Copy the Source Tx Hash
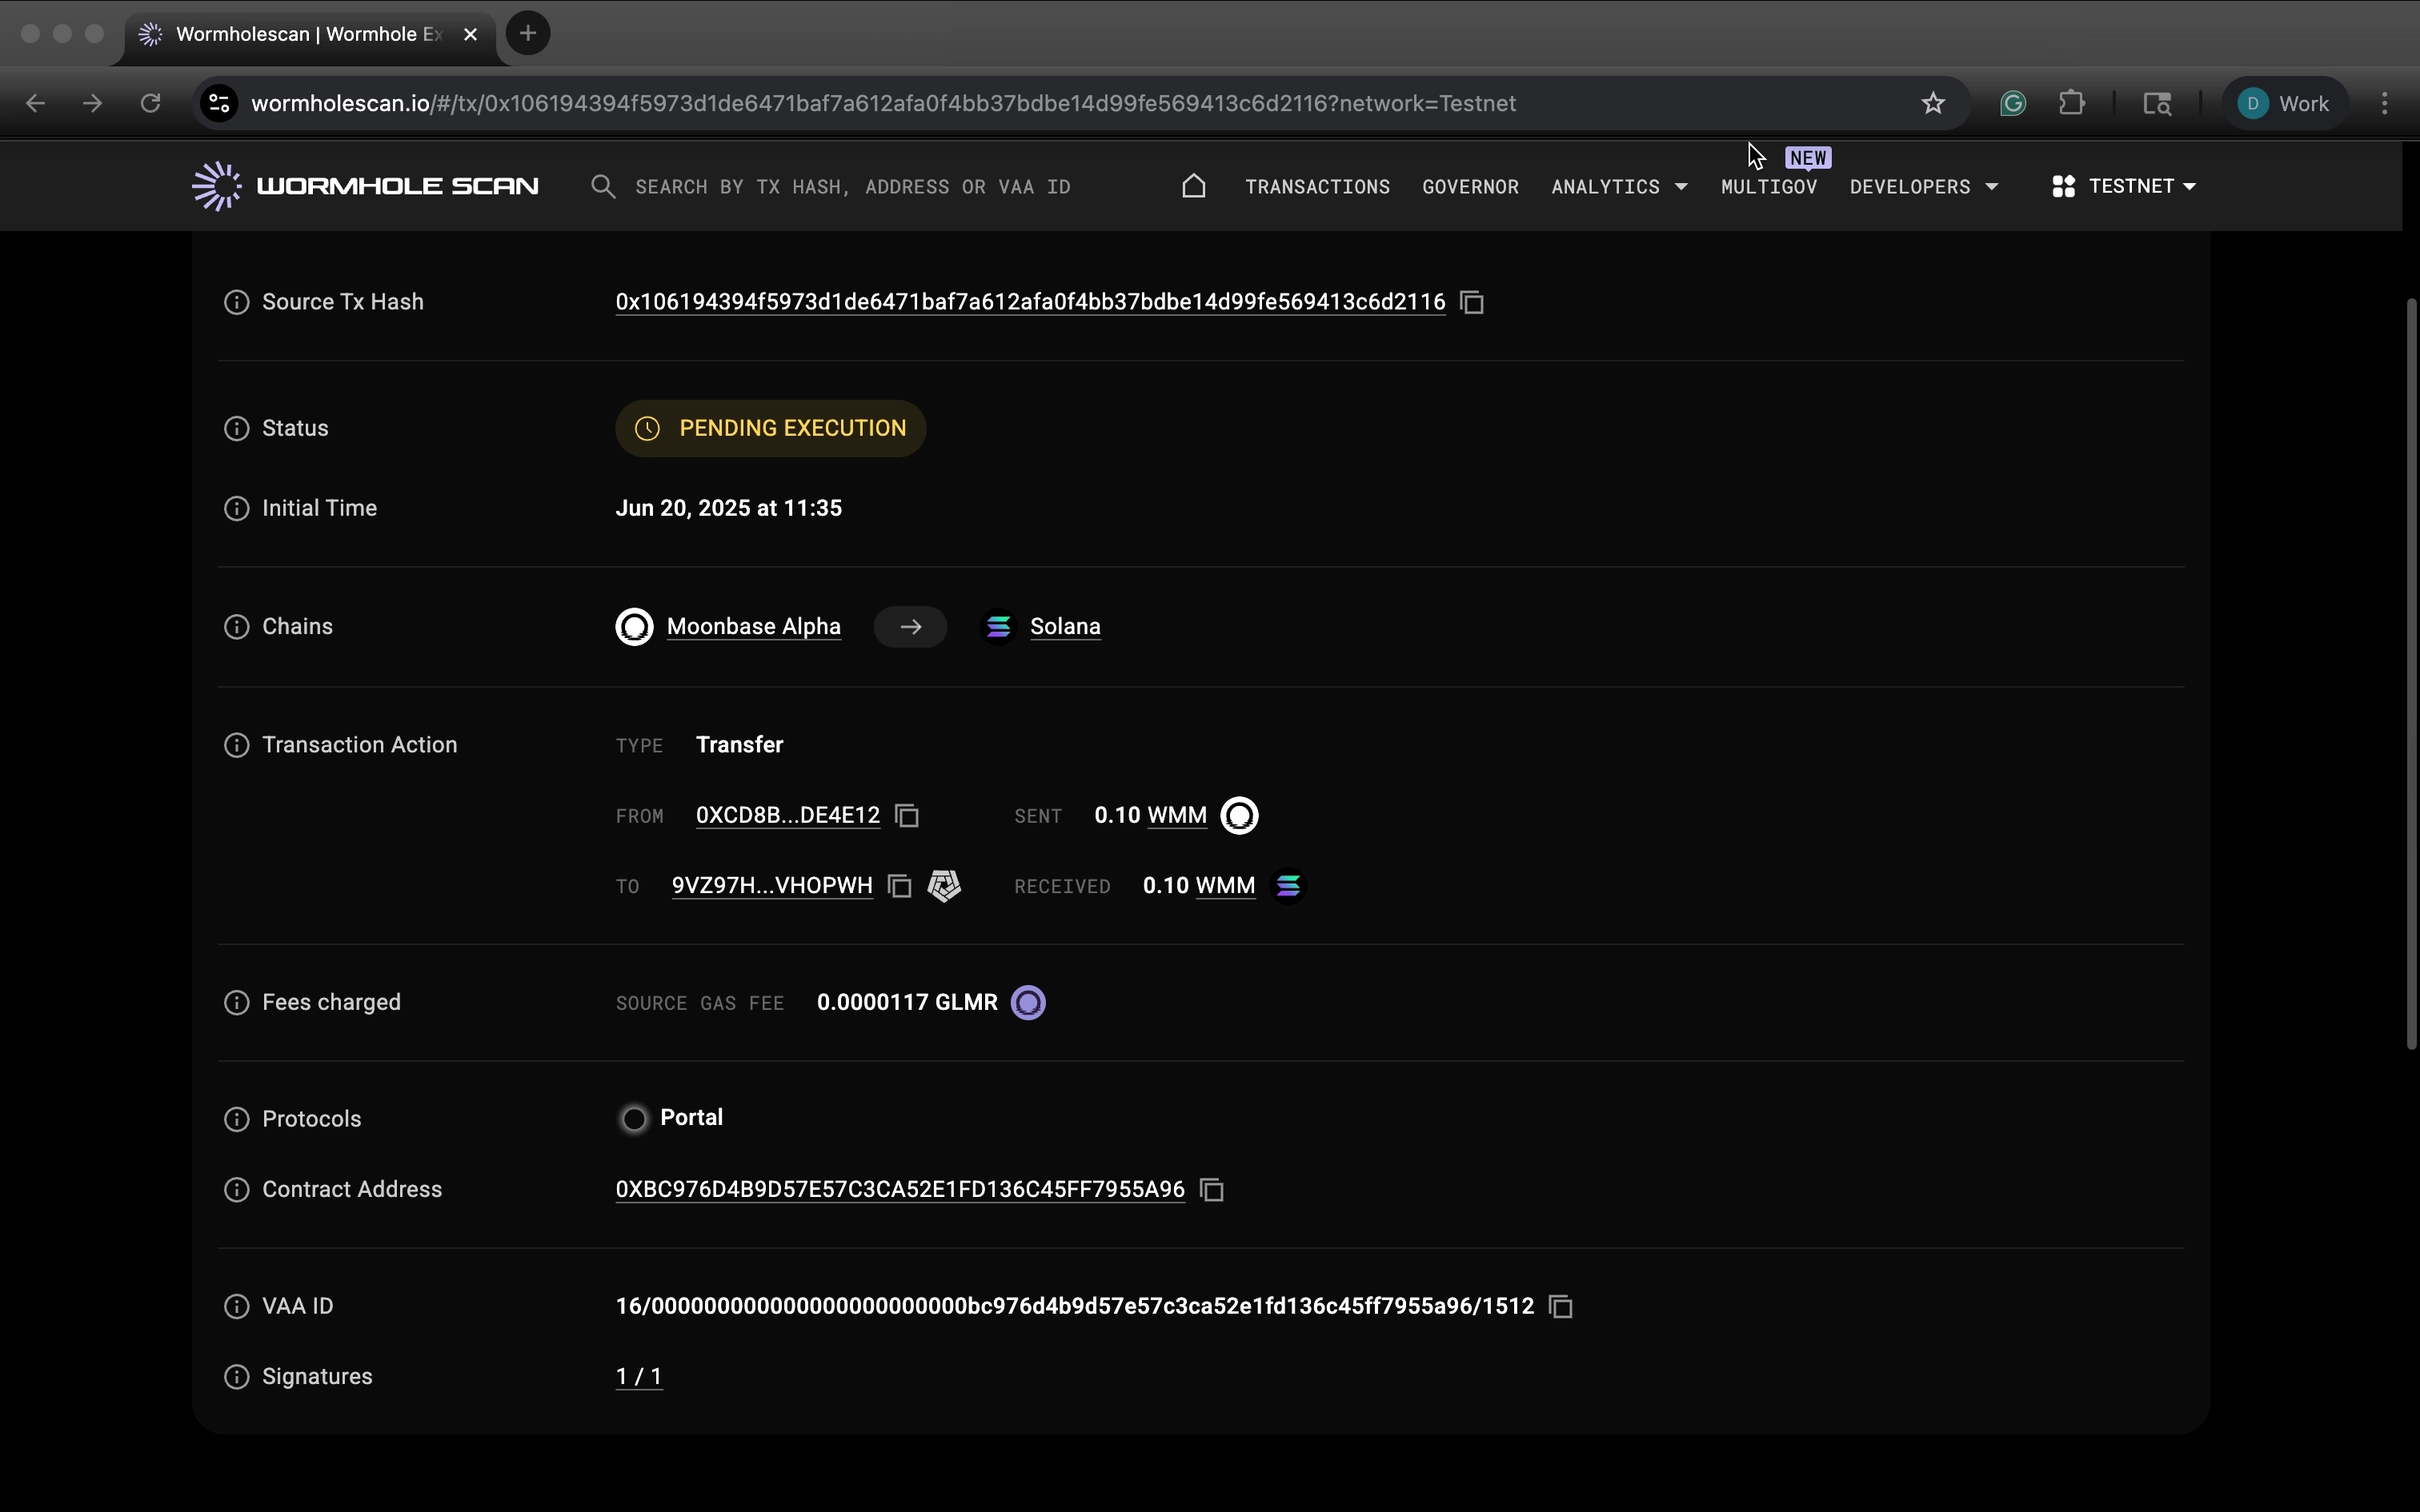2420x1512 pixels. click(x=1472, y=302)
